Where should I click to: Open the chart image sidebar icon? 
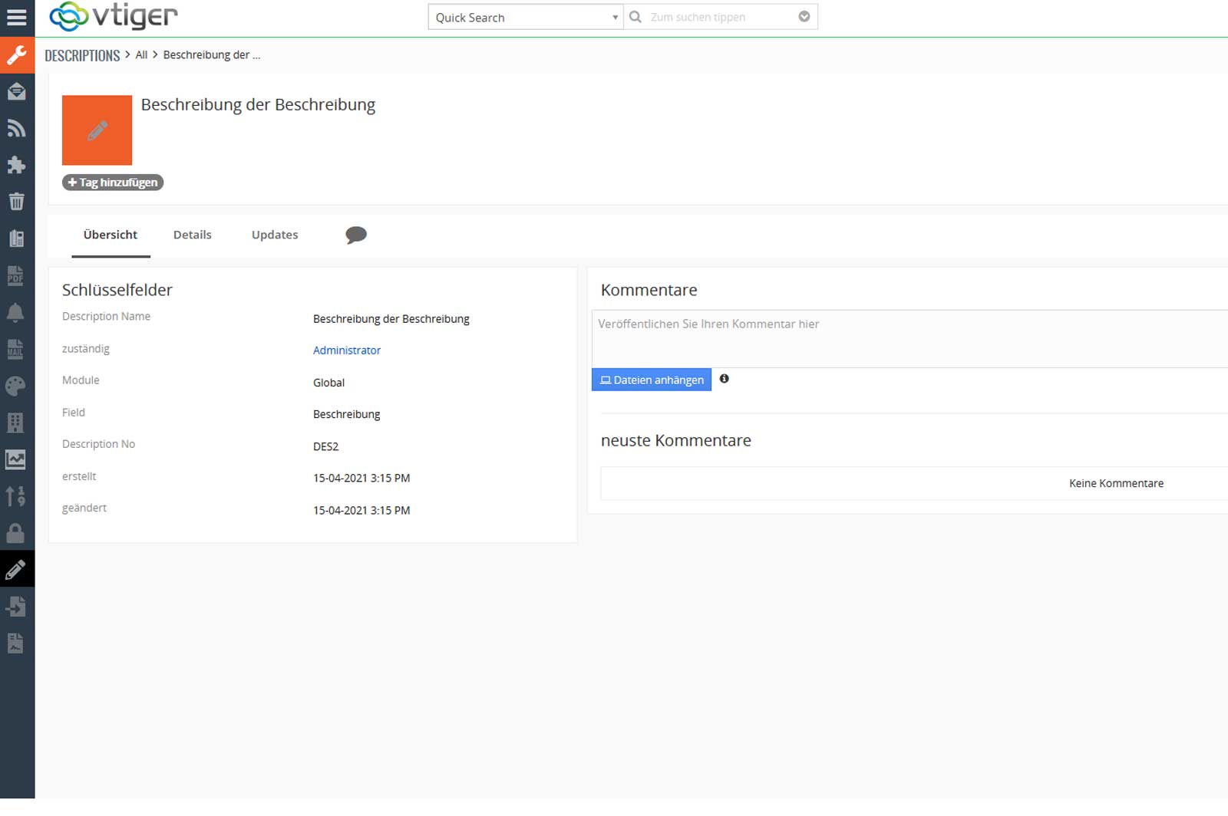(15, 459)
